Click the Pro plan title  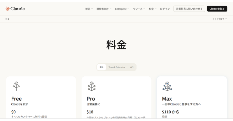[91, 98]
